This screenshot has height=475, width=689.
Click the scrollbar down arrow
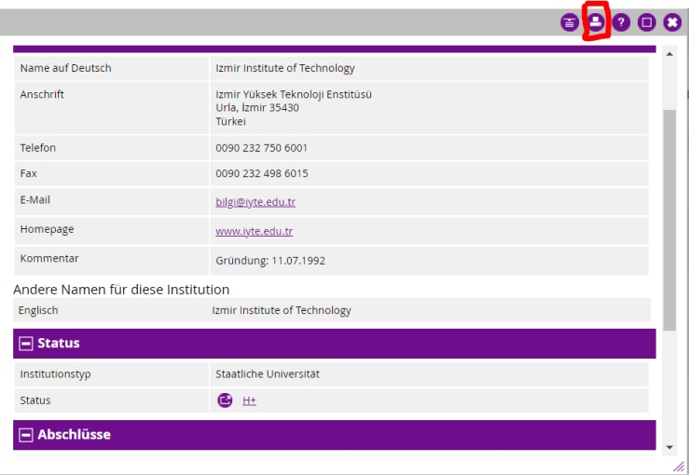(669, 447)
